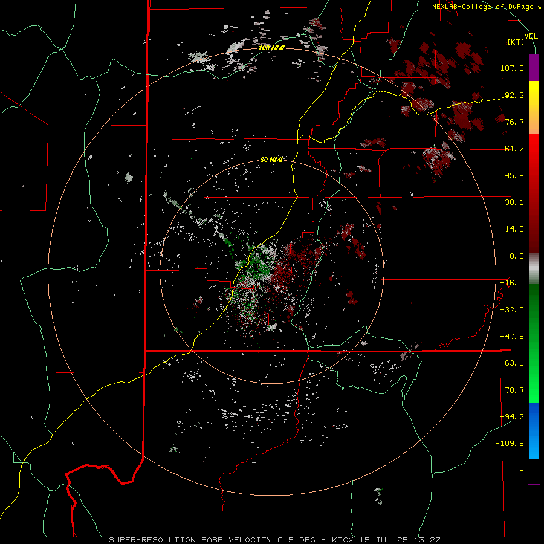Screen dimensions: 544x544
Task: Click the -78.7 legend value
Action: pos(512,390)
